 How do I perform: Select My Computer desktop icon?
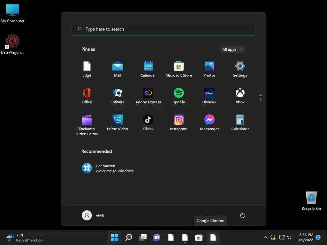click(x=12, y=13)
